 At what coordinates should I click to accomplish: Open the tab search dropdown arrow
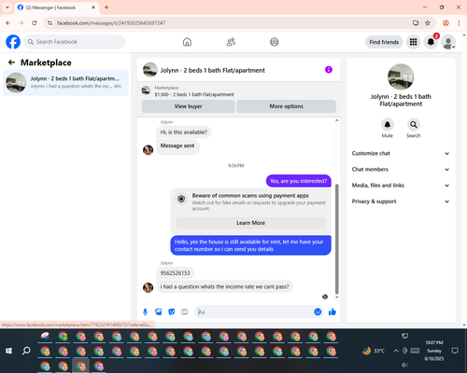[7, 7]
